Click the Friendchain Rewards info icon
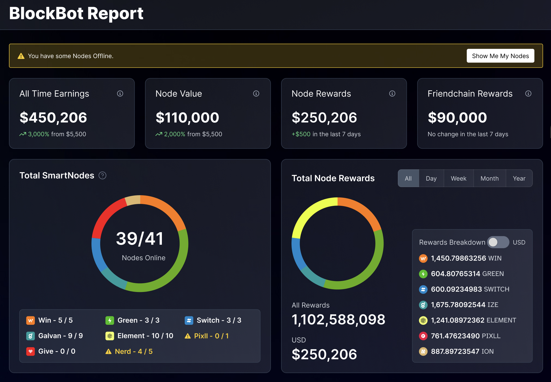Viewport: 551px width, 382px height. (x=529, y=94)
